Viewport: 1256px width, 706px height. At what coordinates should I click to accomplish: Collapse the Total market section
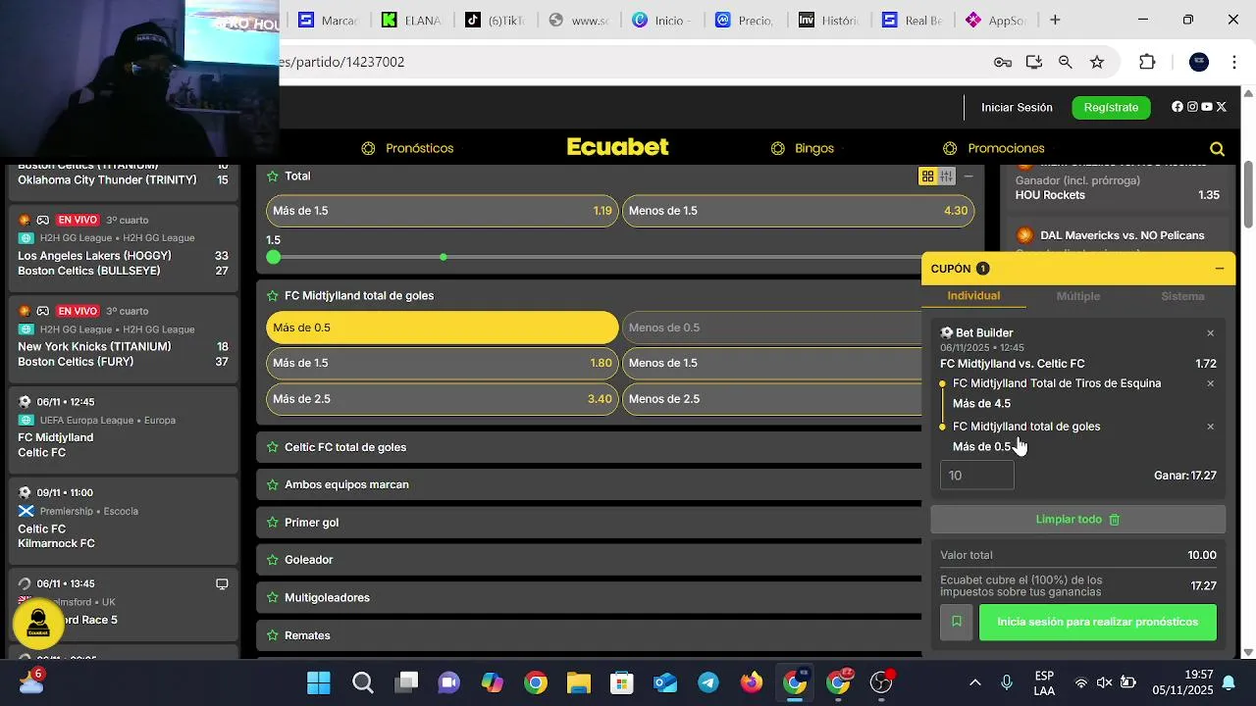pyautogui.click(x=968, y=176)
